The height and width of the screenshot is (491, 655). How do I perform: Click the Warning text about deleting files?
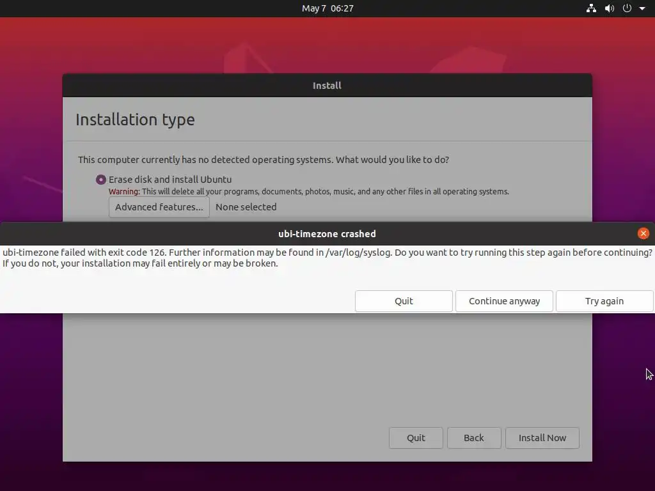tap(309, 192)
